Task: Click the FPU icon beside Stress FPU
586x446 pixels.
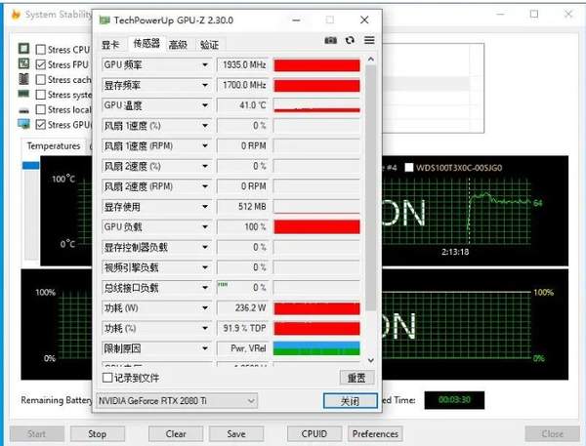Action: tap(23, 63)
